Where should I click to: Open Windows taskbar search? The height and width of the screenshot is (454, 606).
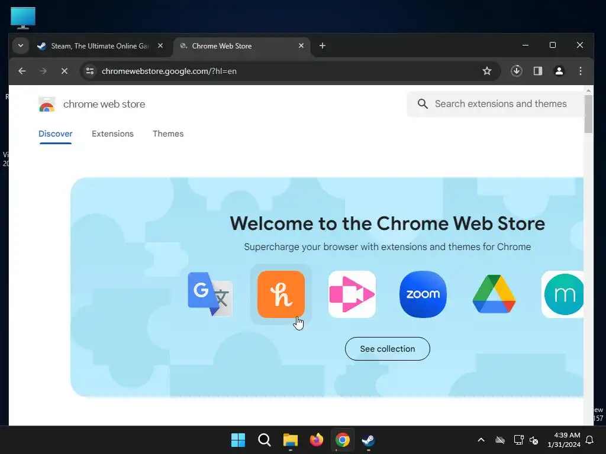coord(265,440)
